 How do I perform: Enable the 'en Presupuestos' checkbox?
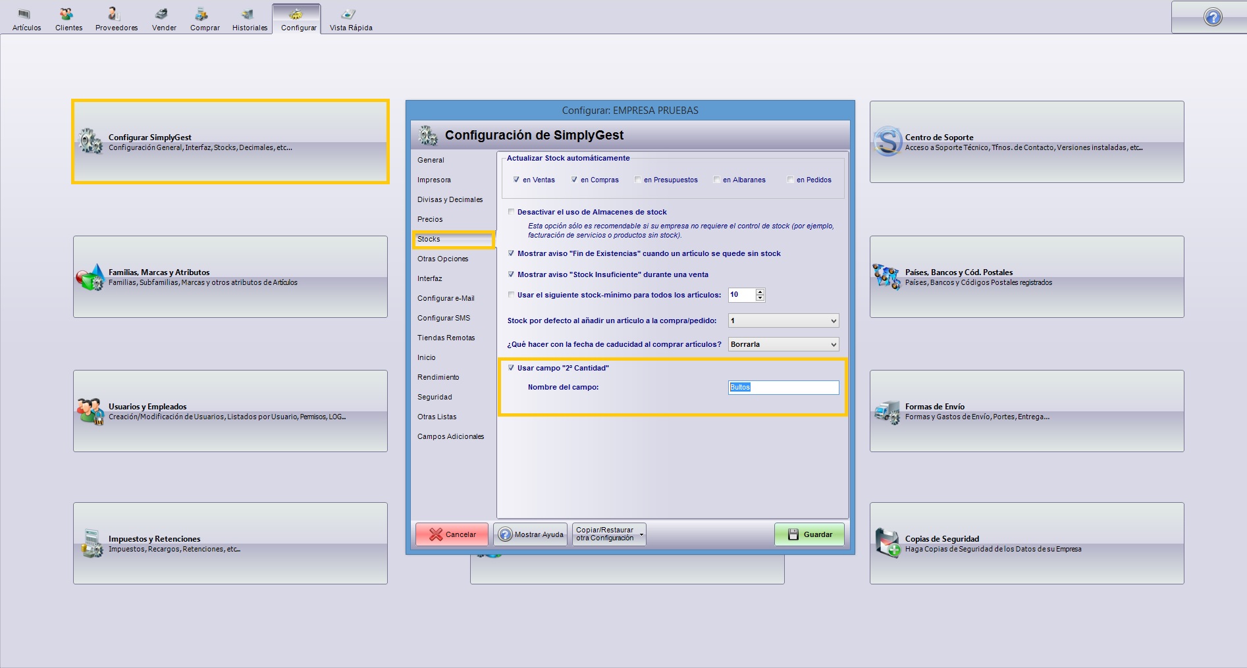click(x=637, y=180)
